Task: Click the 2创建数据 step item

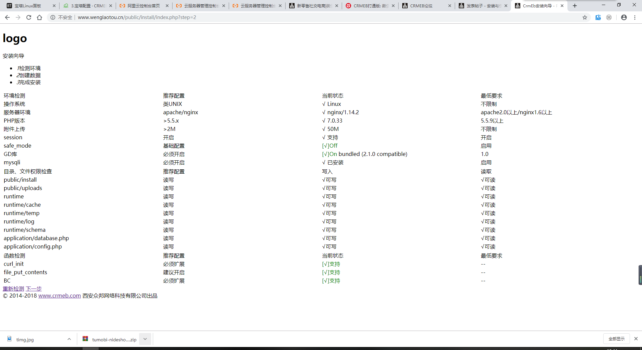Action: tap(29, 75)
